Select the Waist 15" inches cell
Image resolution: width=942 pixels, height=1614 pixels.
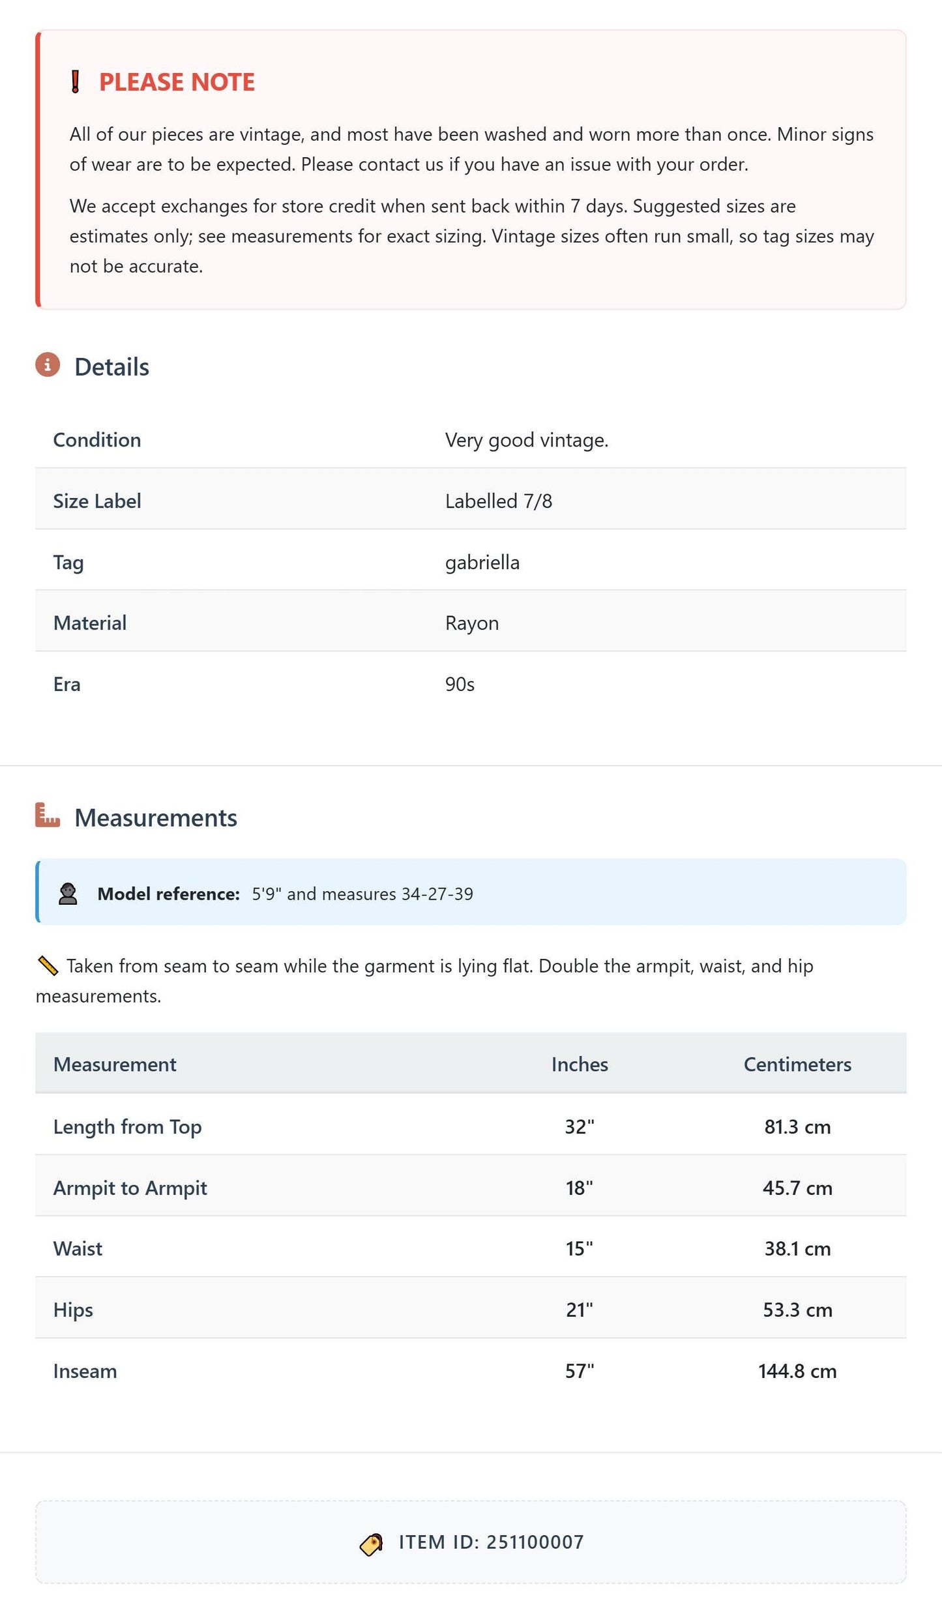tap(580, 1248)
